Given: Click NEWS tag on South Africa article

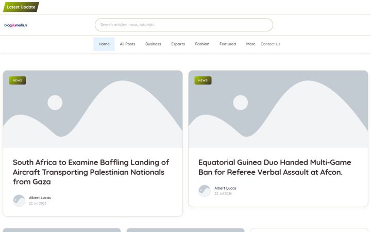Looking at the screenshot, I should (18, 80).
